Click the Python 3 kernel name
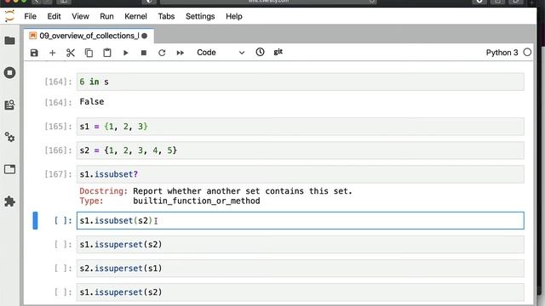 (x=502, y=53)
